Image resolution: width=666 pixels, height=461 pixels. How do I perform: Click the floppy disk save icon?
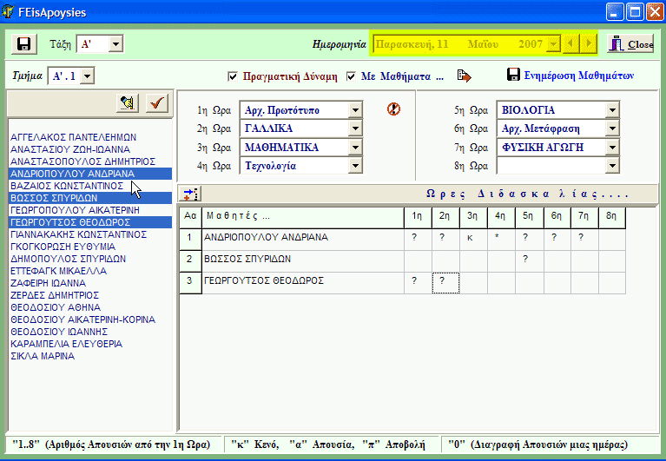(x=24, y=43)
